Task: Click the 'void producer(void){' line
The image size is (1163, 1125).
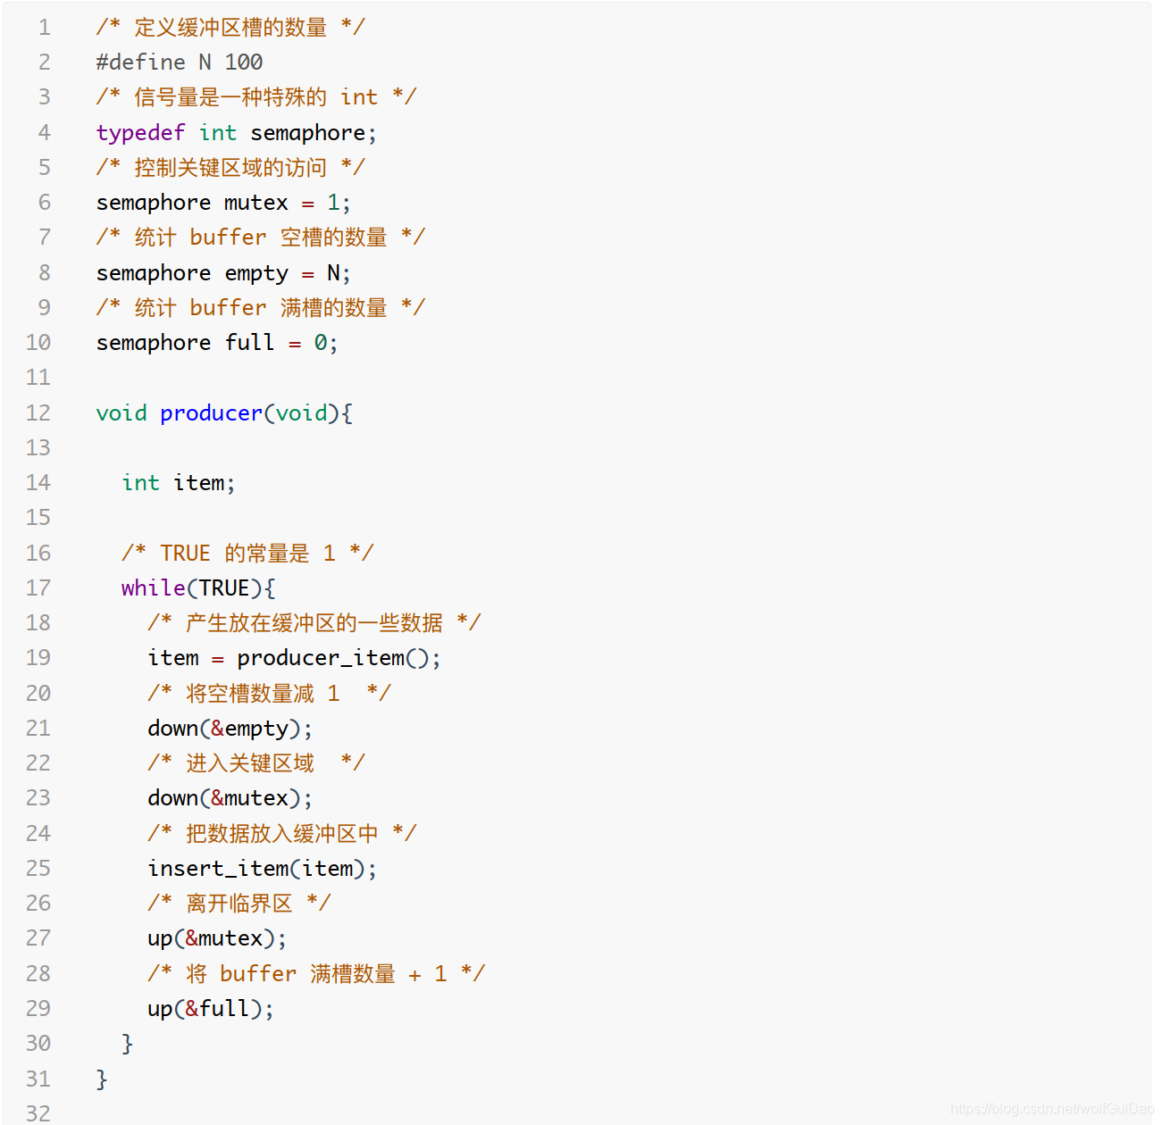Action: coord(224,413)
